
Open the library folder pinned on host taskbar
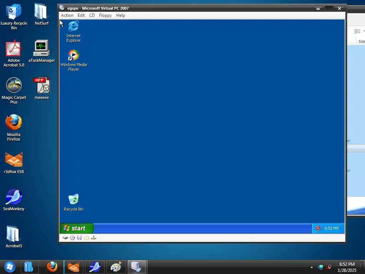(30, 267)
